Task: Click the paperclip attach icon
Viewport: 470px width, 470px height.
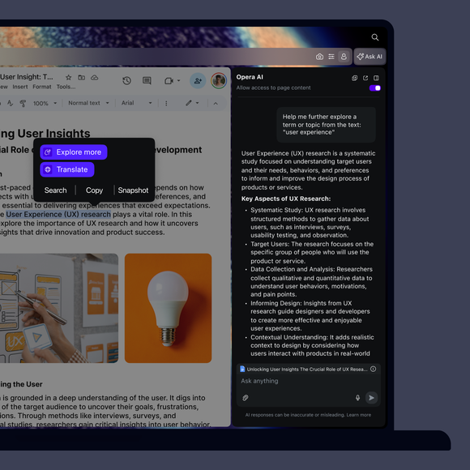Action: (246, 398)
